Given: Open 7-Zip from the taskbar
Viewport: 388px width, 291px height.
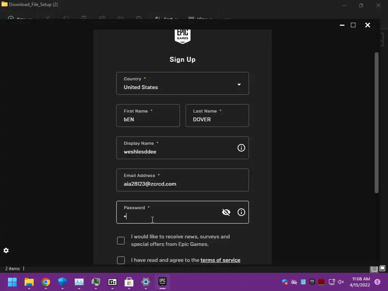Looking at the screenshot, I should [x=112, y=282].
